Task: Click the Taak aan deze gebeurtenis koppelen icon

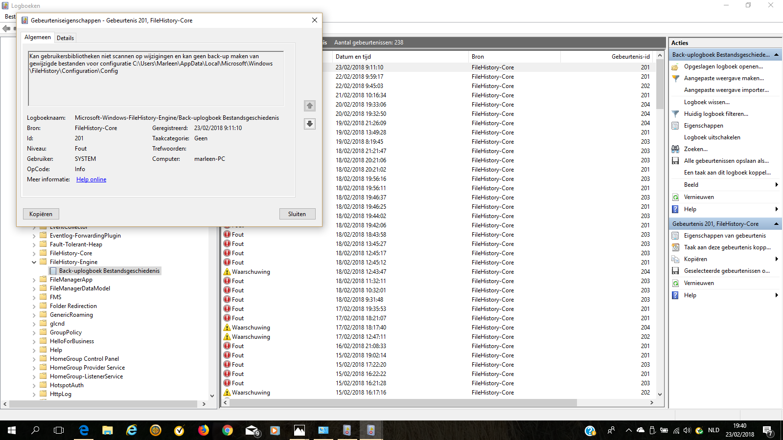Action: (675, 247)
